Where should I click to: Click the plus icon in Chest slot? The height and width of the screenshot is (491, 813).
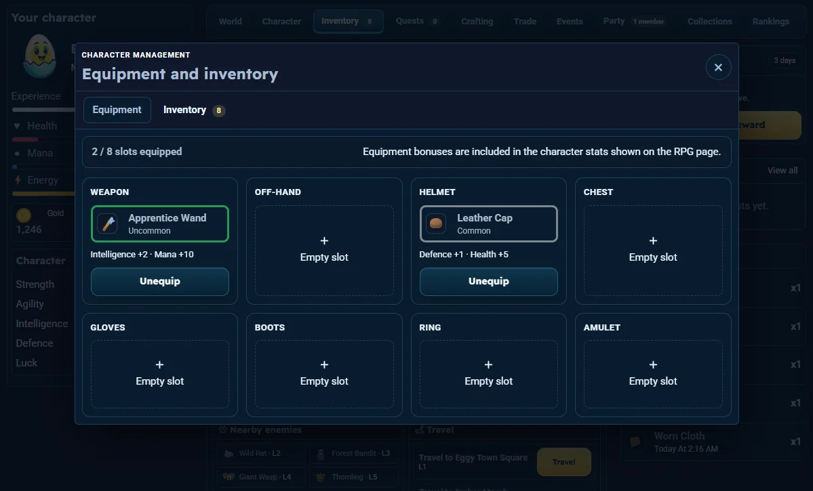pos(653,241)
